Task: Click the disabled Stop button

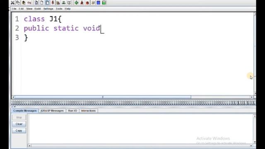Action: tap(19, 118)
